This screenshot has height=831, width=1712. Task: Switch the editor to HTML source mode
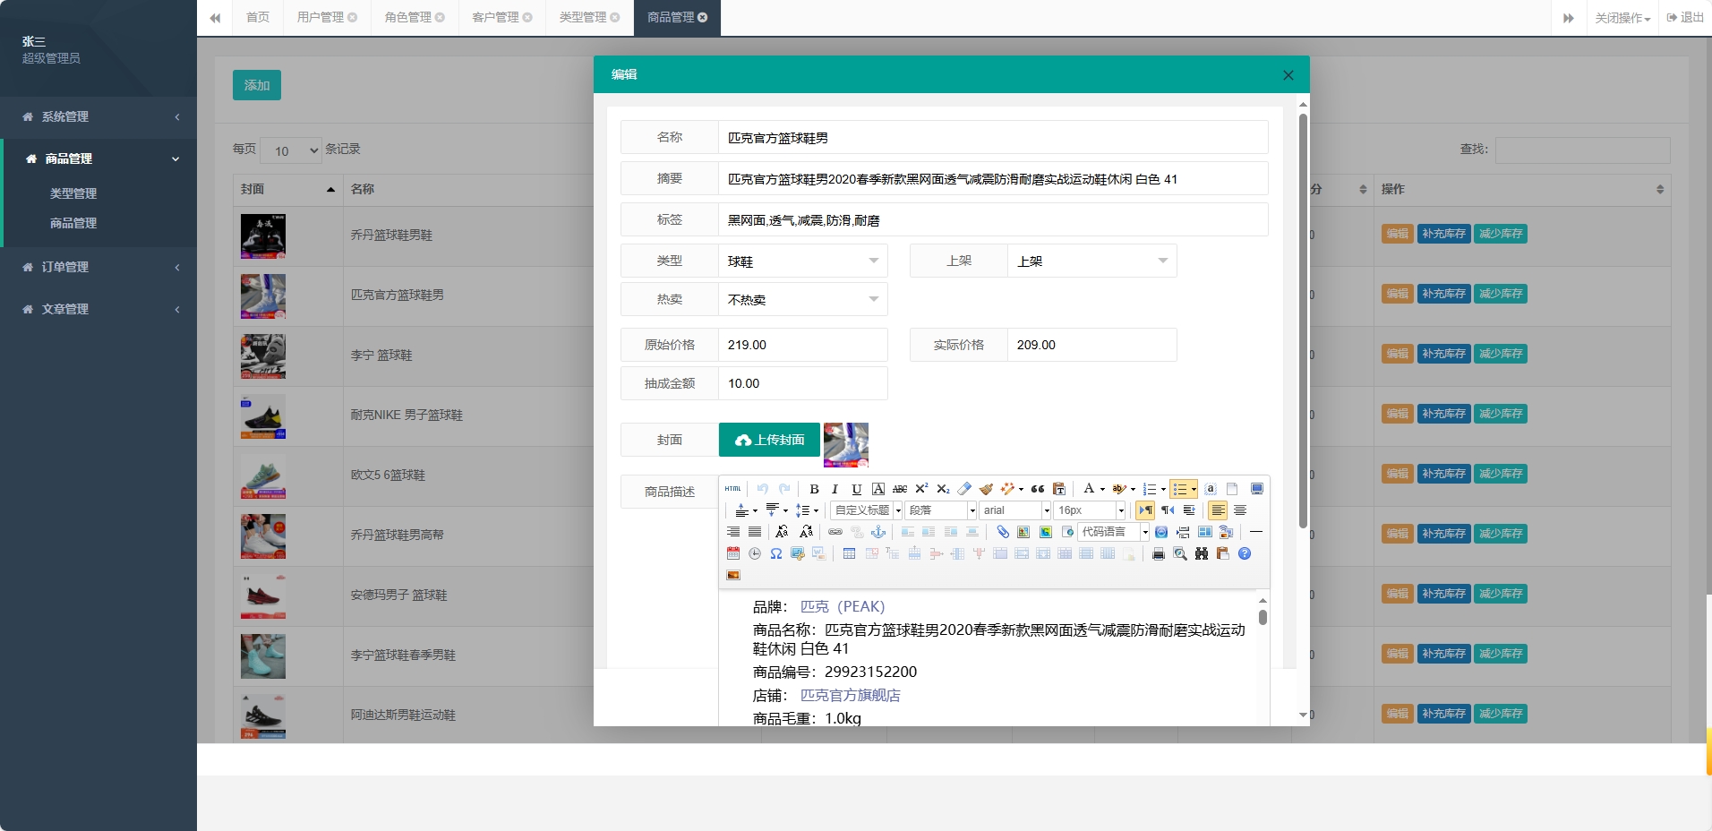[732, 488]
